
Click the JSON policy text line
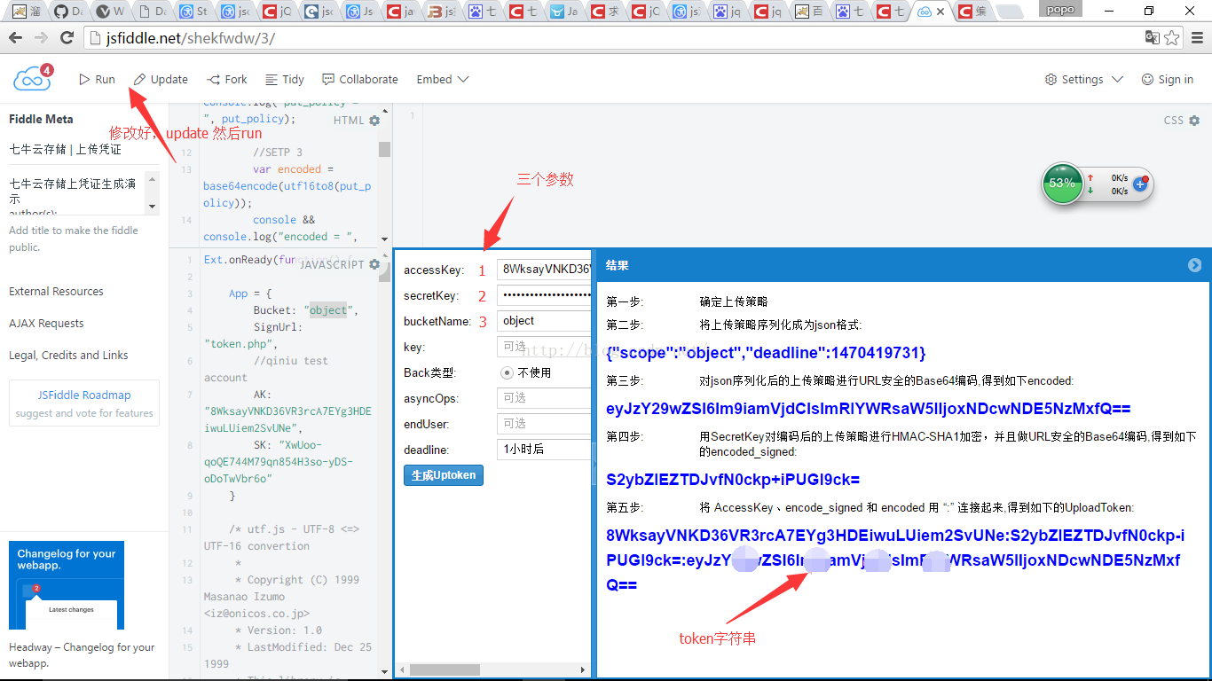pos(766,353)
